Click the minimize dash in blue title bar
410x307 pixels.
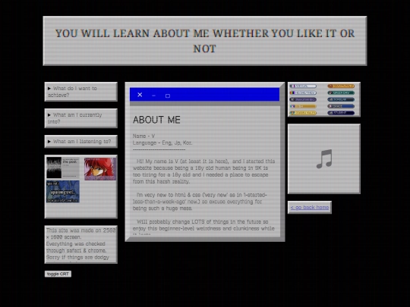click(153, 96)
